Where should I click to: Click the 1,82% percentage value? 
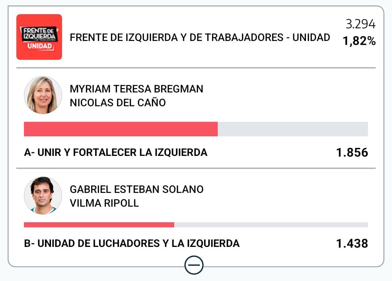click(359, 41)
